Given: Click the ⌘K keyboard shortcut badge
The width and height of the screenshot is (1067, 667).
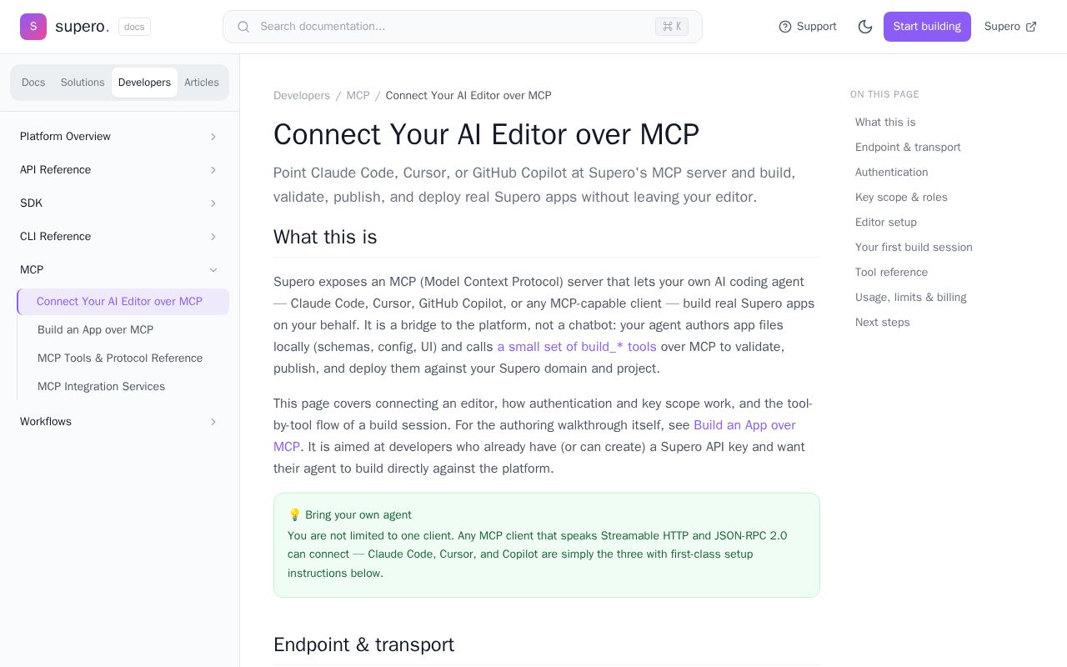Looking at the screenshot, I should [x=672, y=27].
